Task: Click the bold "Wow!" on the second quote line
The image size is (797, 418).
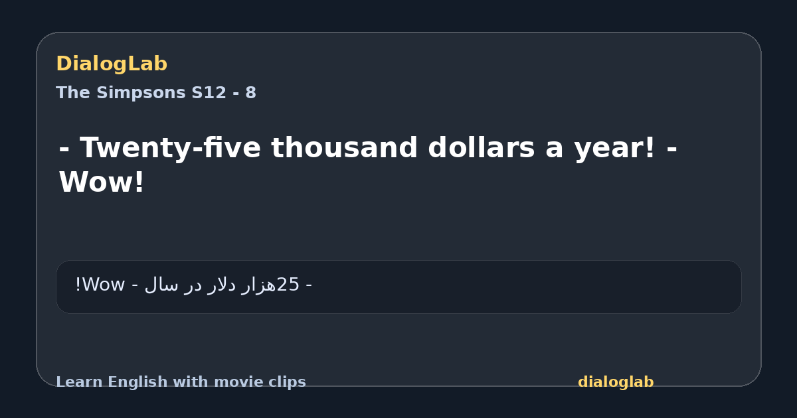Action: (x=102, y=183)
